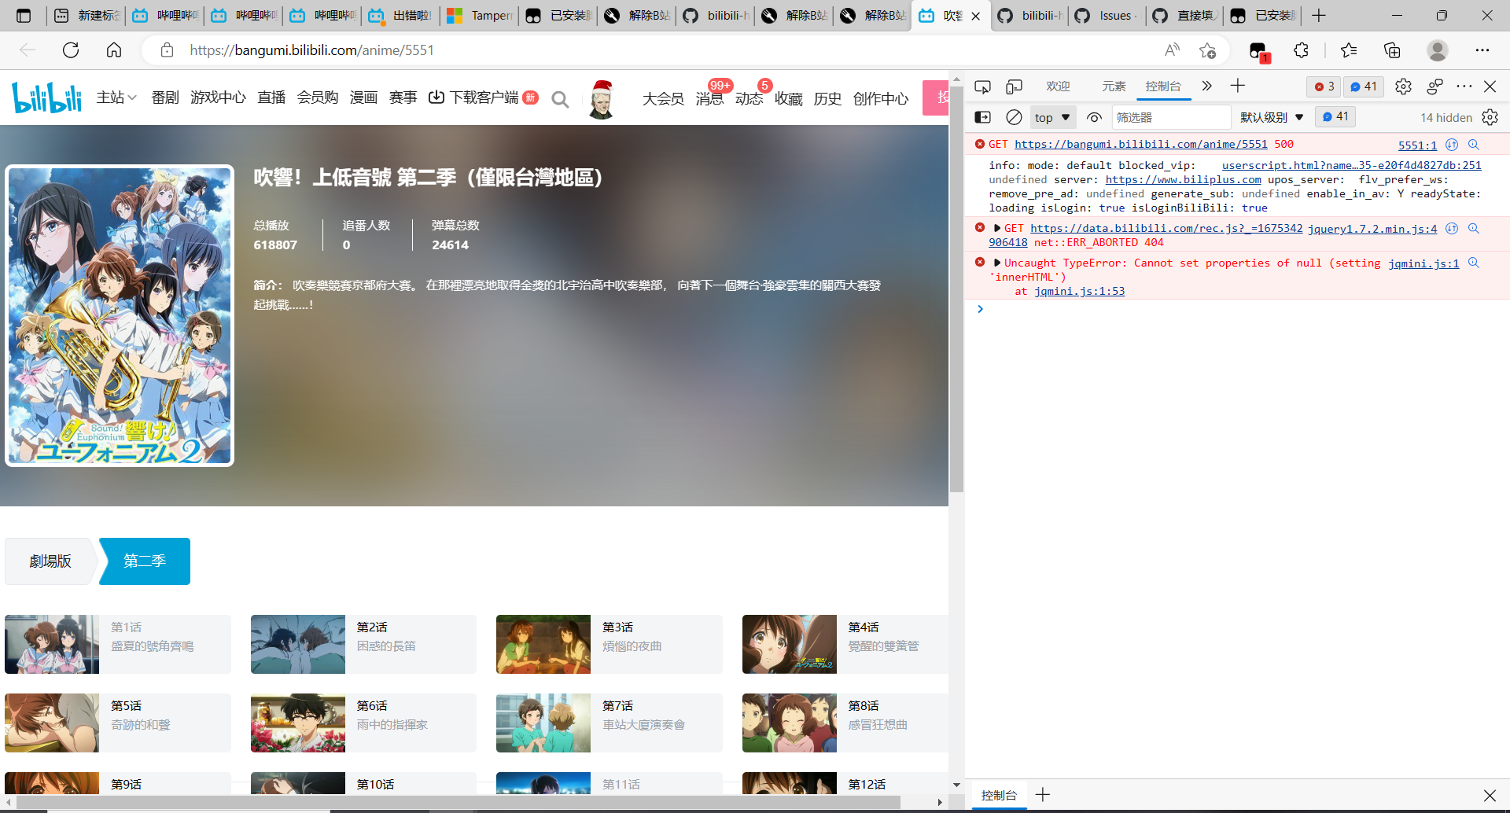Toggle the error count badge filter

coord(1323,86)
